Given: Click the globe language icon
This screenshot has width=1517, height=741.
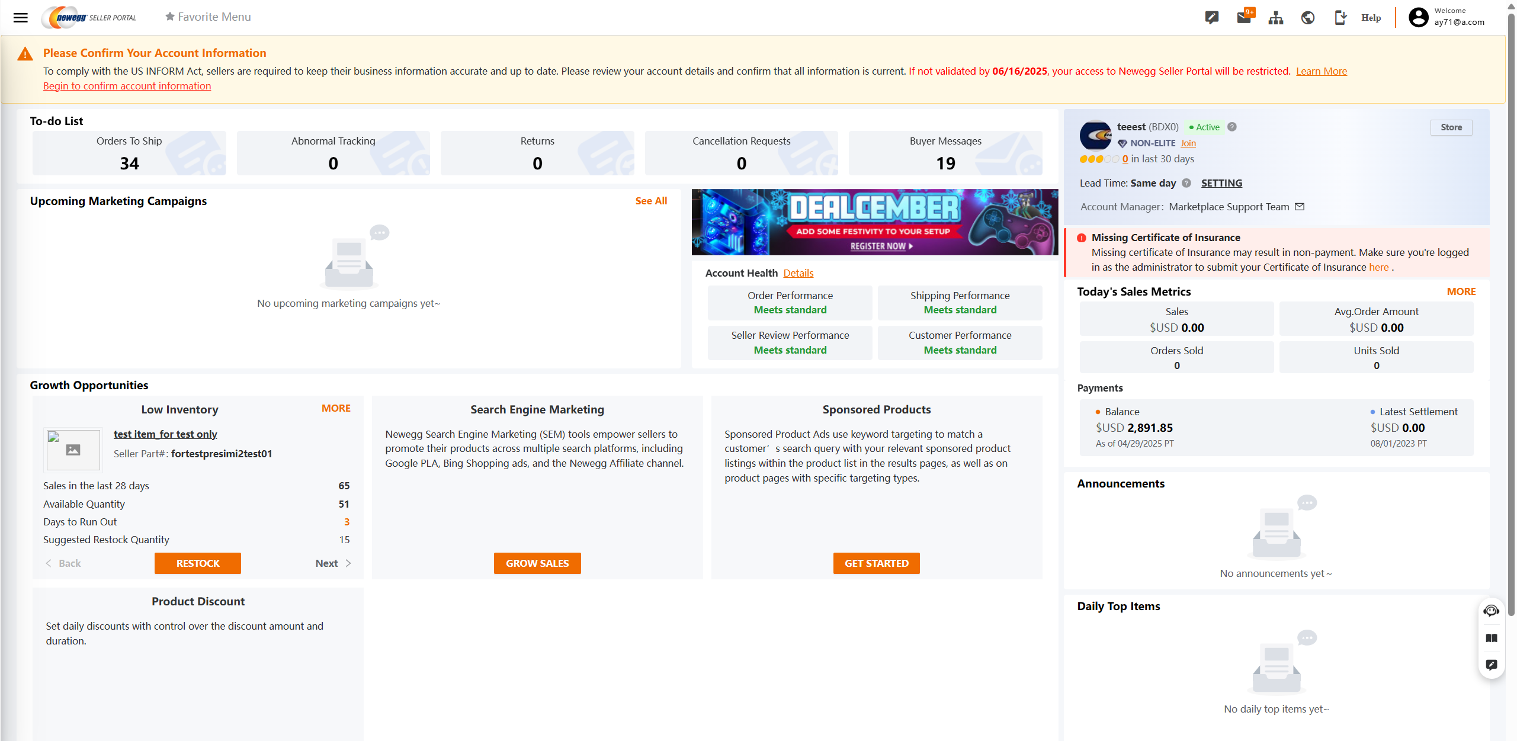Looking at the screenshot, I should pyautogui.click(x=1308, y=18).
